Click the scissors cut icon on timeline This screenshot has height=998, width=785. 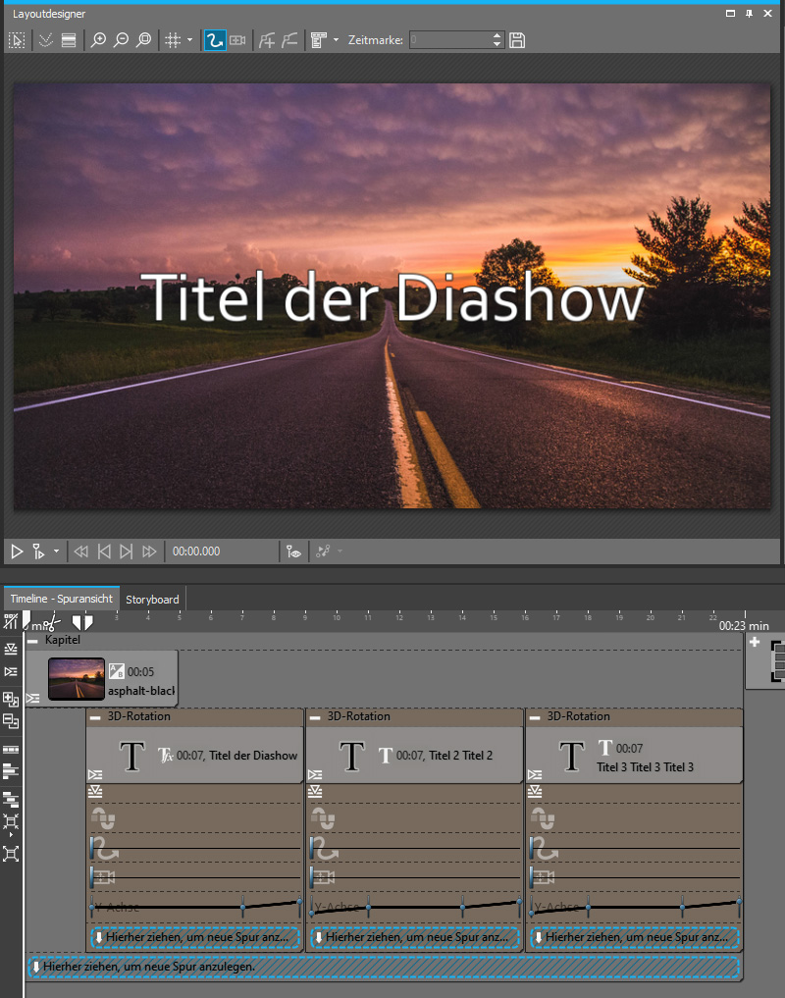click(x=52, y=622)
